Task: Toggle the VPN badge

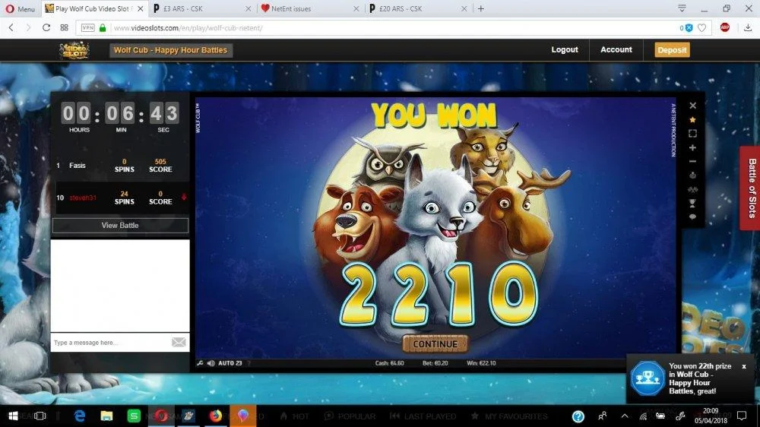Action: tap(87, 28)
